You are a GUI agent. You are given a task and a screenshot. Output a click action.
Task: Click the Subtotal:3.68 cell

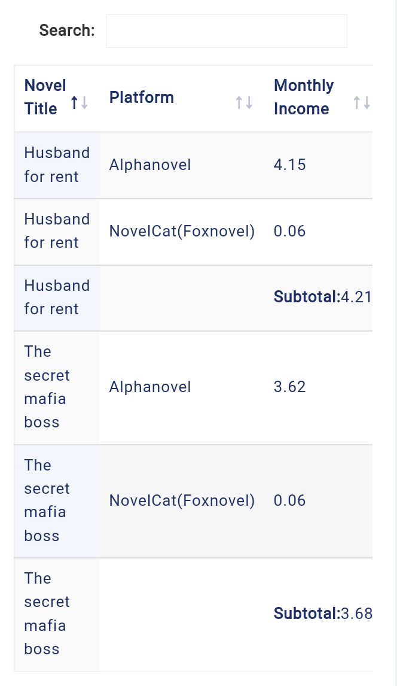pos(319,615)
